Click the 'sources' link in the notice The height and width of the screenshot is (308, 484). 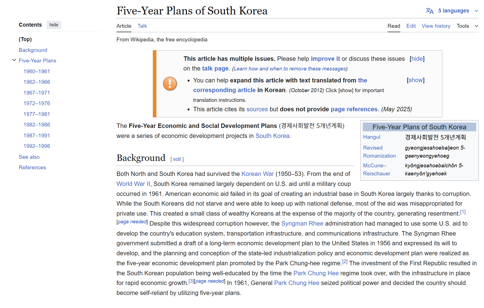257,109
